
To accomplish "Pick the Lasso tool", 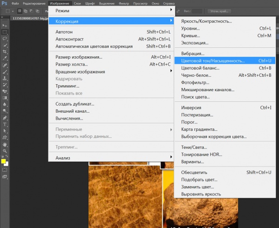I will (x=5, y=39).
